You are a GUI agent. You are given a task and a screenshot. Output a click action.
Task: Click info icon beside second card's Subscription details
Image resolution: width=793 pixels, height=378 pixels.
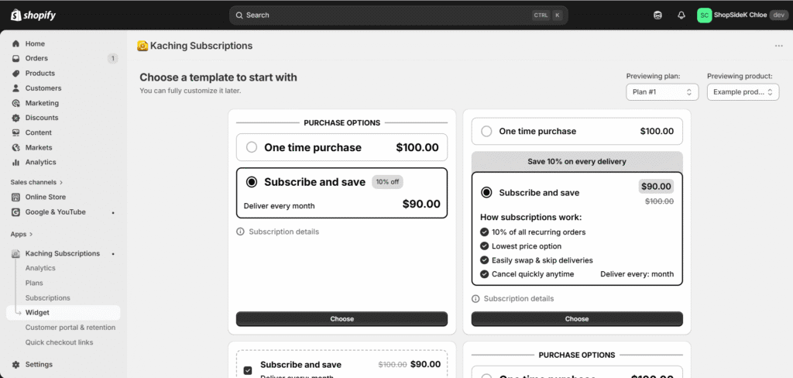(475, 298)
